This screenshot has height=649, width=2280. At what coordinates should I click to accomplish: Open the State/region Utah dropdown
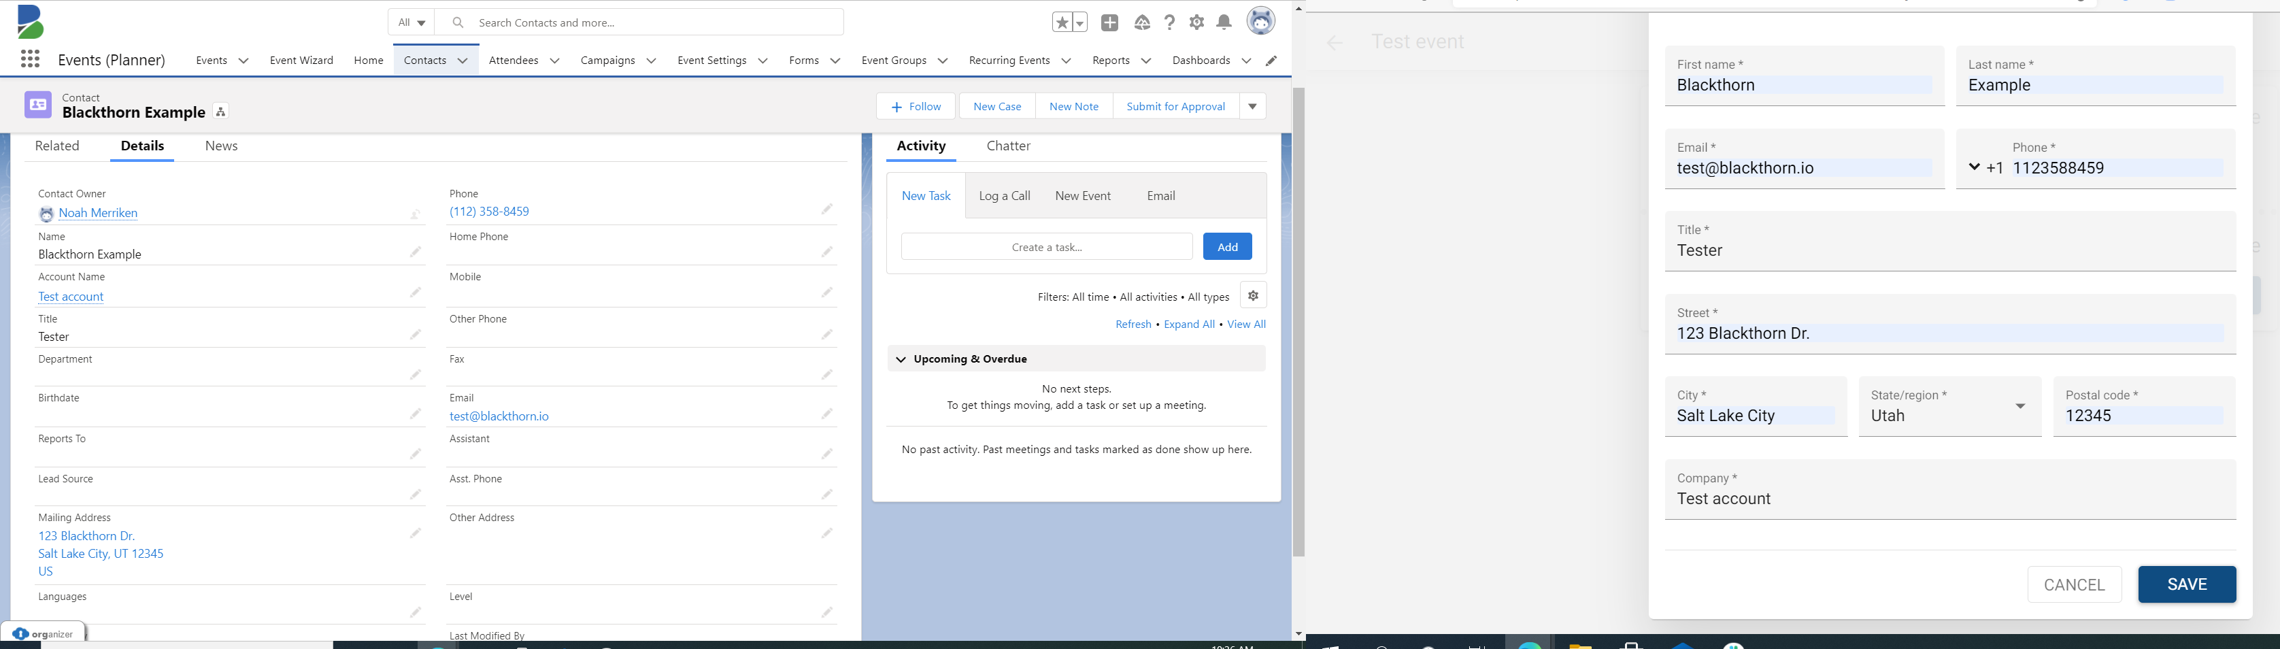[x=1950, y=406]
